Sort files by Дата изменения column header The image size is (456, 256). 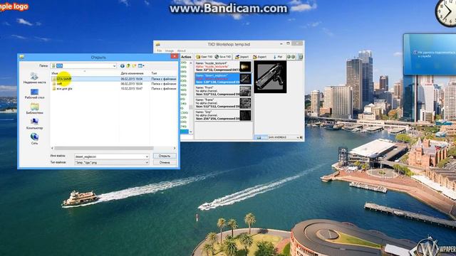(x=132, y=73)
